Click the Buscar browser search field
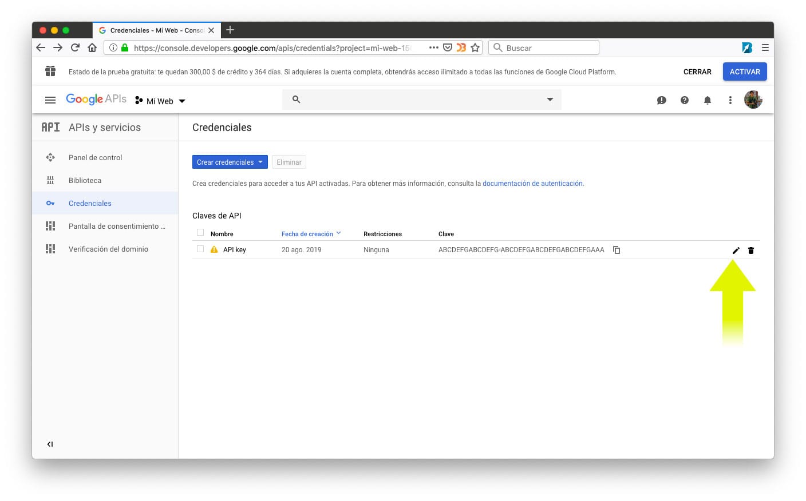Image resolution: width=806 pixels, height=501 pixels. tap(544, 47)
